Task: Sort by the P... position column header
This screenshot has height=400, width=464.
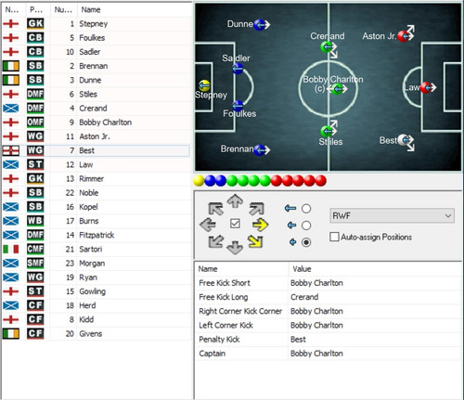Action: click(36, 9)
